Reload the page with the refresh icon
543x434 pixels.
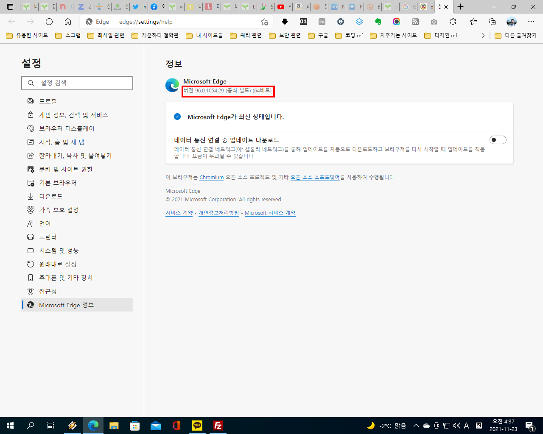click(49, 22)
